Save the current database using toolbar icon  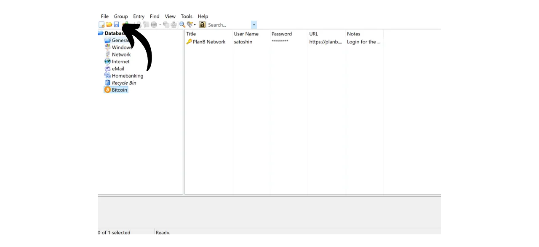117,24
